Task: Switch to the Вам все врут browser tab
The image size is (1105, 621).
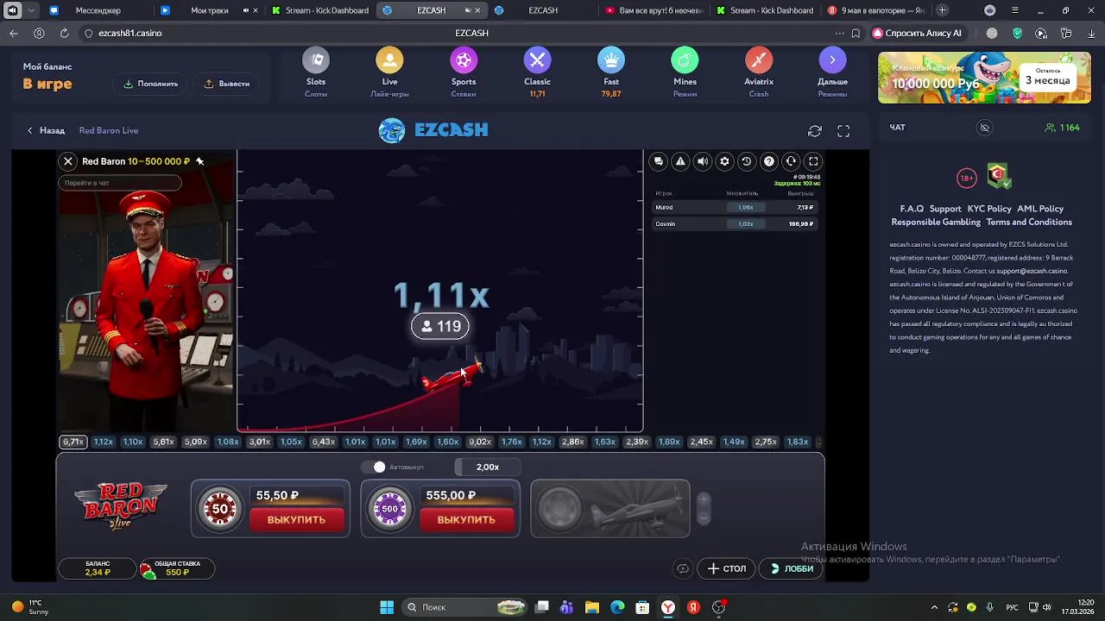Action: 654,10
